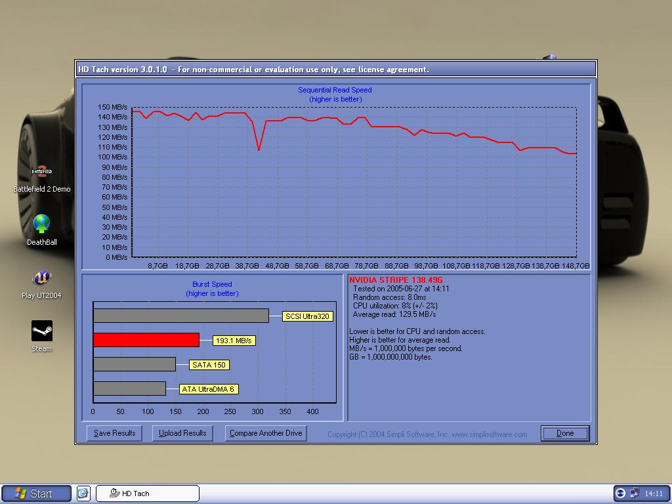Click the 'GB = 1,000,000,000 bytes' text
The height and width of the screenshot is (504, 672).
coord(391,357)
